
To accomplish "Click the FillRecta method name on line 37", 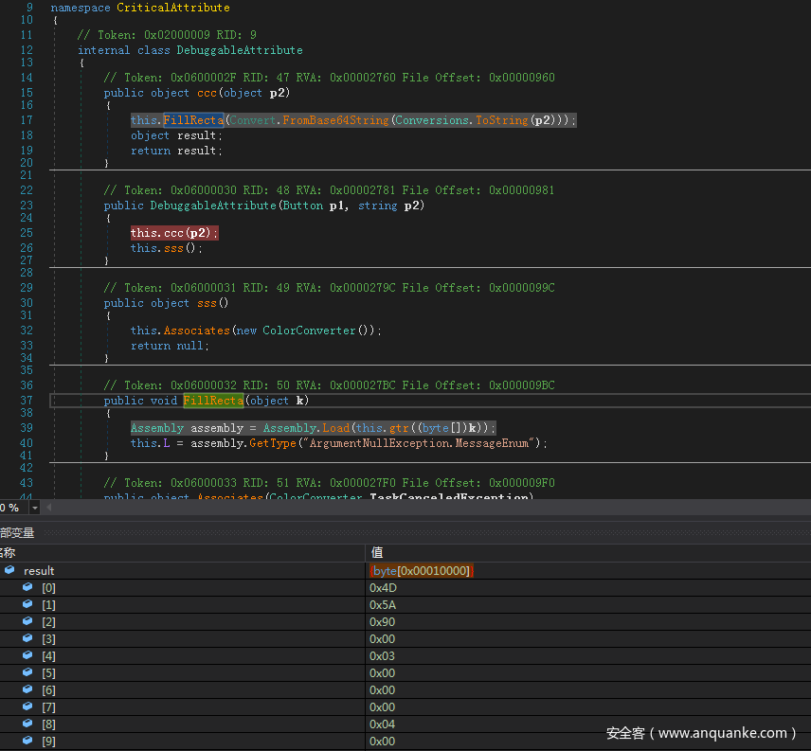I will [213, 401].
